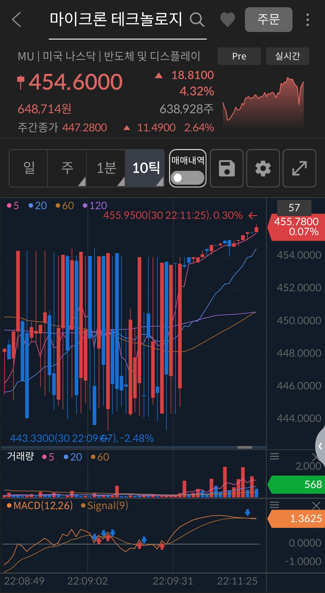Screen dimensions: 325x593
Task: Open the 거래량 volume panel menu icon
Action: tap(274, 456)
